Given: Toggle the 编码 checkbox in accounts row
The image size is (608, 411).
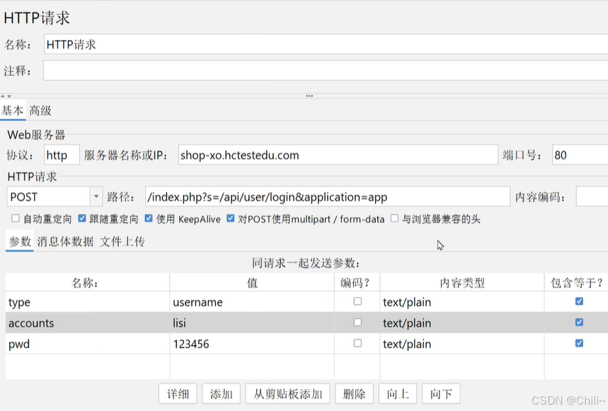Looking at the screenshot, I should (x=357, y=322).
